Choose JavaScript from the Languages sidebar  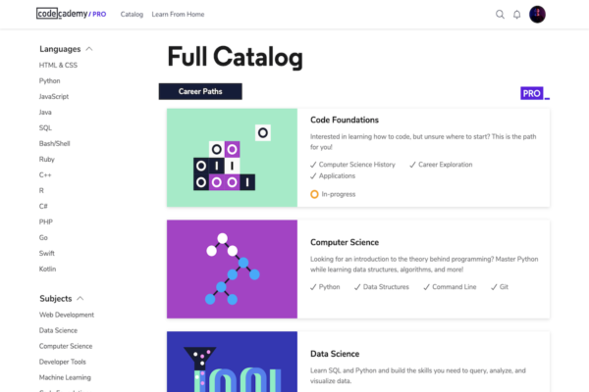tap(54, 97)
